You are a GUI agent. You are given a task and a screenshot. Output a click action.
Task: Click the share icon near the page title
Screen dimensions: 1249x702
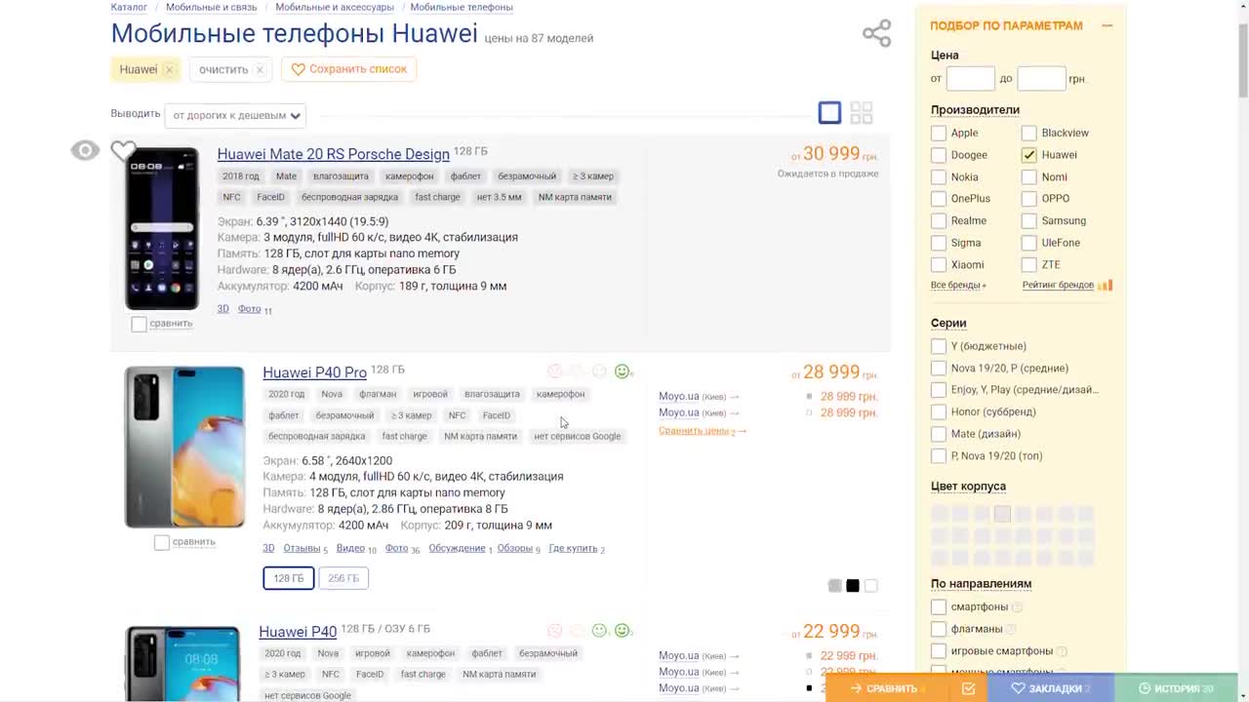pyautogui.click(x=876, y=33)
